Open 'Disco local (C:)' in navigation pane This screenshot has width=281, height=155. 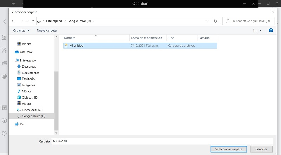coord(32,110)
